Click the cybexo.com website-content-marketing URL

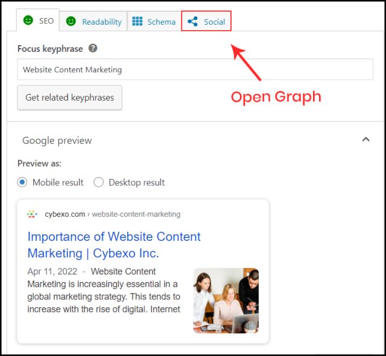click(113, 214)
